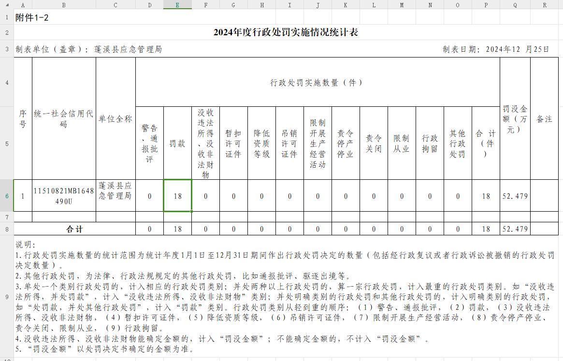The width and height of the screenshot is (563, 361).
Task: Select column B header
Action: point(64,5)
